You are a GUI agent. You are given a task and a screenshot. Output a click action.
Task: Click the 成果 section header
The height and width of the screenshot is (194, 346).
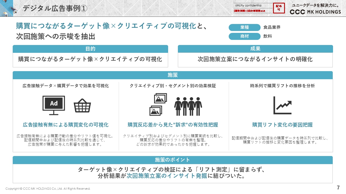[x=255, y=49]
